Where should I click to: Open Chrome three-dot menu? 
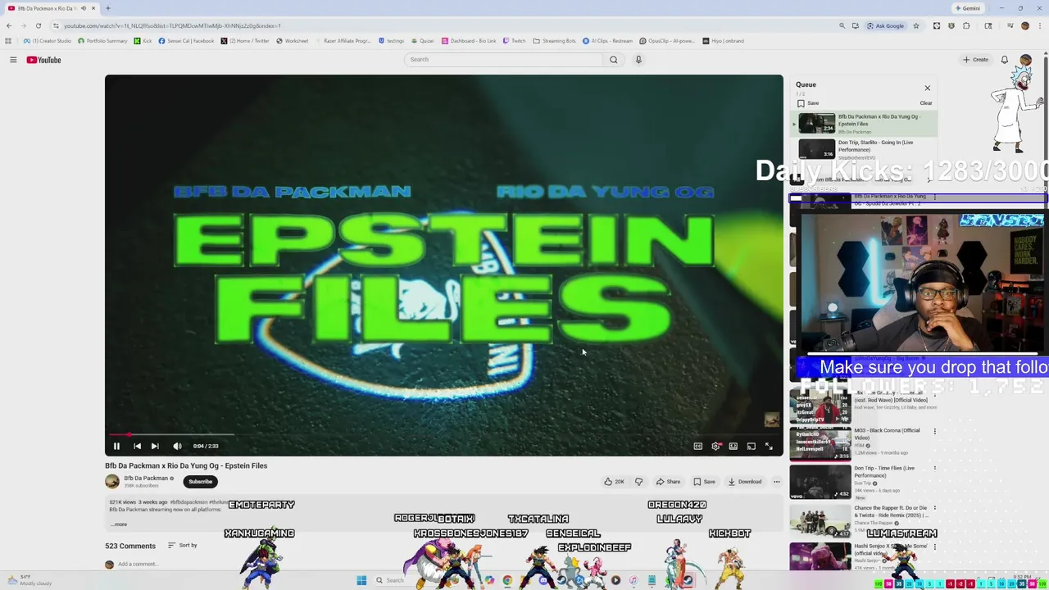click(x=1040, y=25)
